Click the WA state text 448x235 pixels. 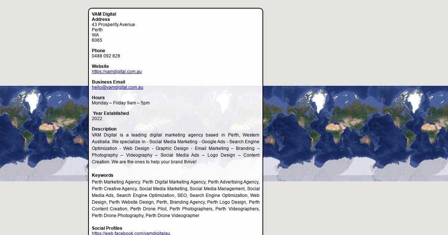(x=95, y=35)
